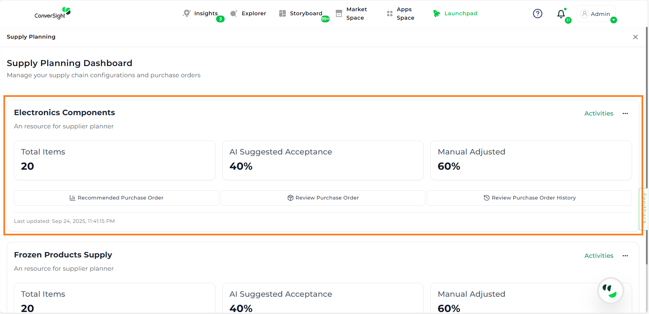Screen dimensions: 649x314
Task: Open Review Purchase Order History
Action: 529,198
